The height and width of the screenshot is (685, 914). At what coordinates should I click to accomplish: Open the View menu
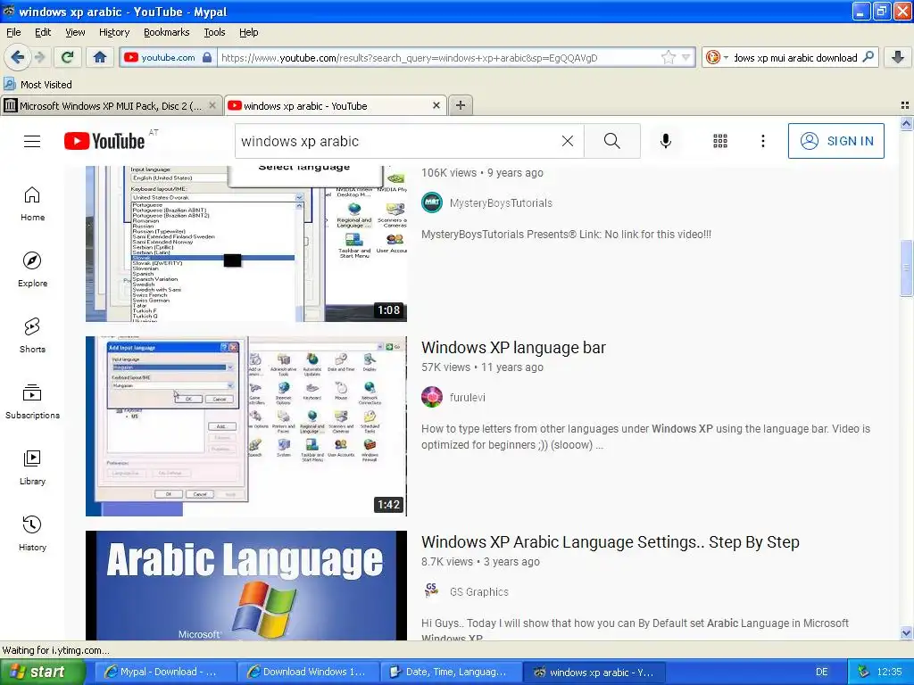coord(75,33)
